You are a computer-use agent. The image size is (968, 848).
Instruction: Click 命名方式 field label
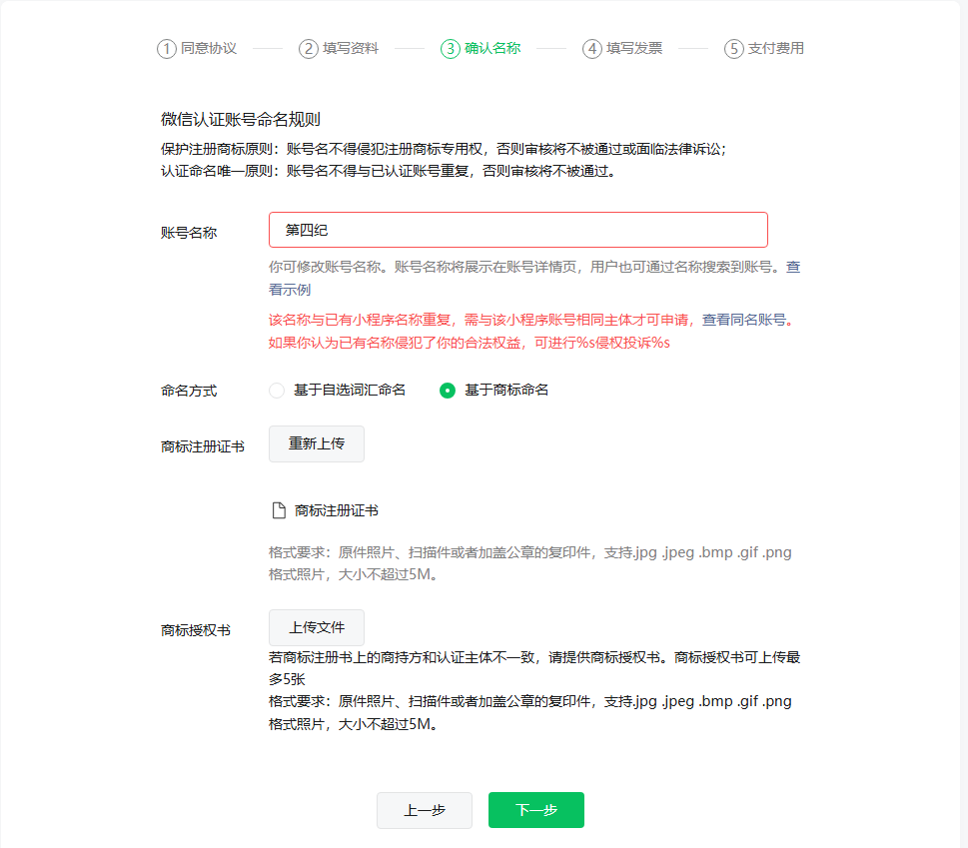coord(189,391)
